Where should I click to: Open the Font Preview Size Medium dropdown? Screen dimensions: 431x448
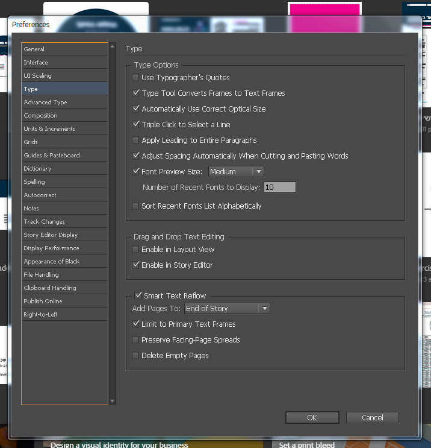(x=236, y=172)
